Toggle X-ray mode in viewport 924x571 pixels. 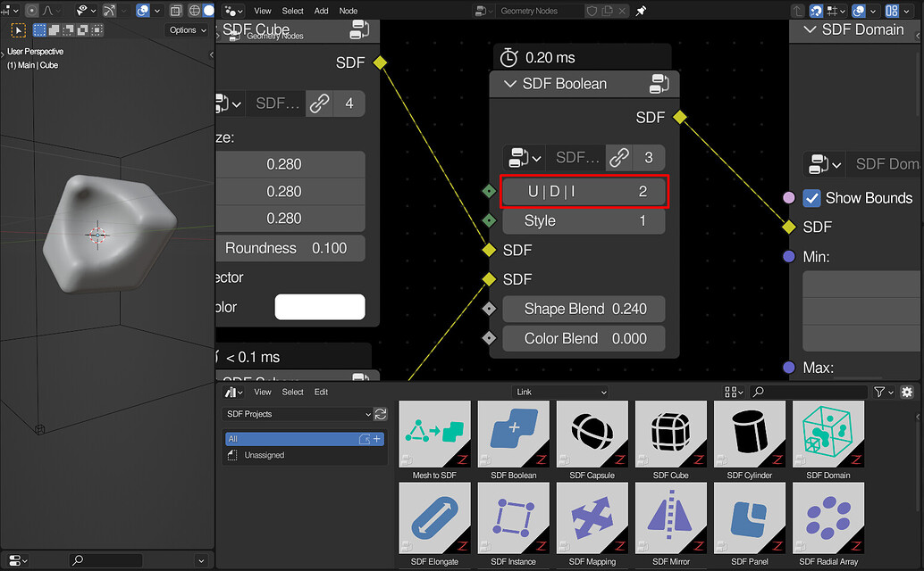coord(176,11)
